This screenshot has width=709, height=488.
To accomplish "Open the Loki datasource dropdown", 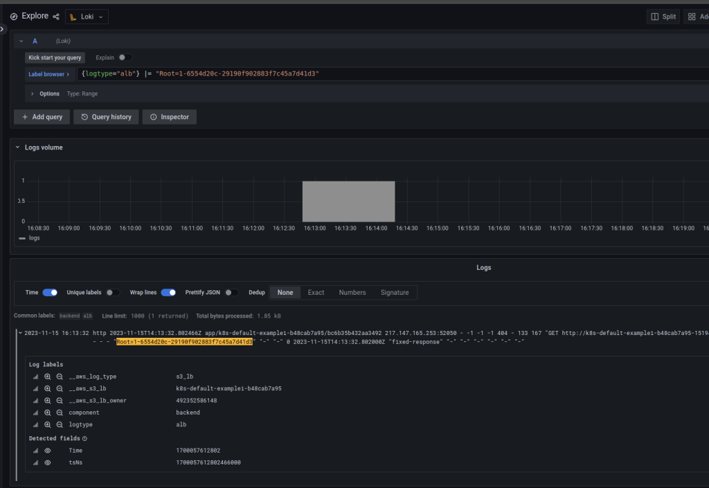I will click(x=86, y=16).
